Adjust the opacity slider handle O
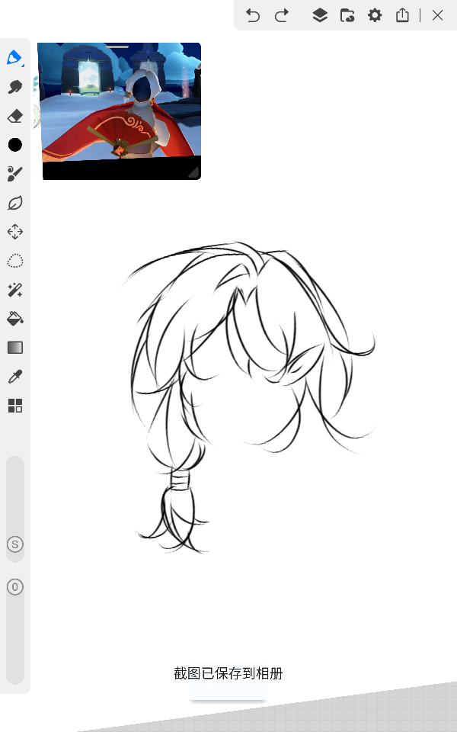 15,587
